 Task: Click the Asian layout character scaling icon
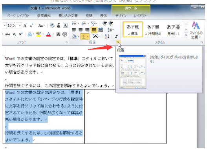pos(95,36)
